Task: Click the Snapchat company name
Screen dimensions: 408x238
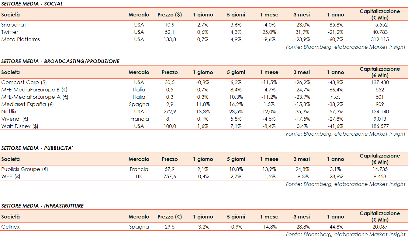Action: (x=14, y=25)
